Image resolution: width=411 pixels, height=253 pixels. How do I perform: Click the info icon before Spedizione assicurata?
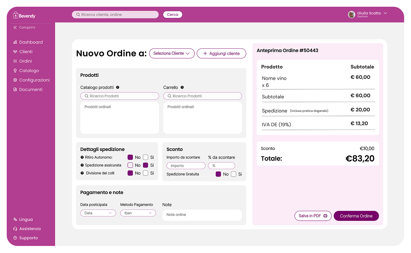click(x=82, y=165)
